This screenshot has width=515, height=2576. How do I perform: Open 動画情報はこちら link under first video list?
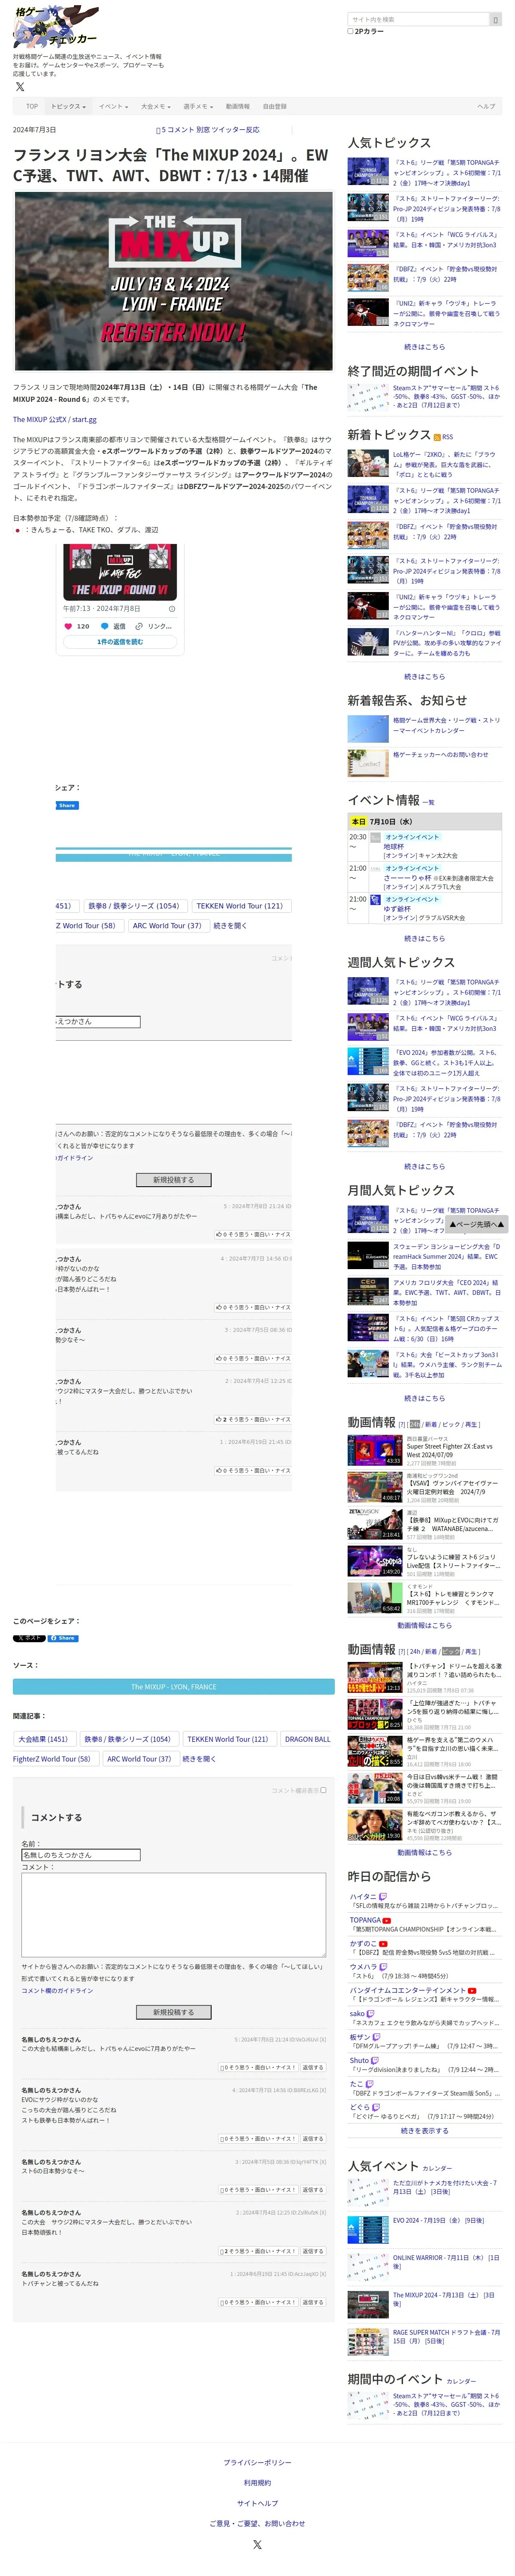tap(424, 1626)
